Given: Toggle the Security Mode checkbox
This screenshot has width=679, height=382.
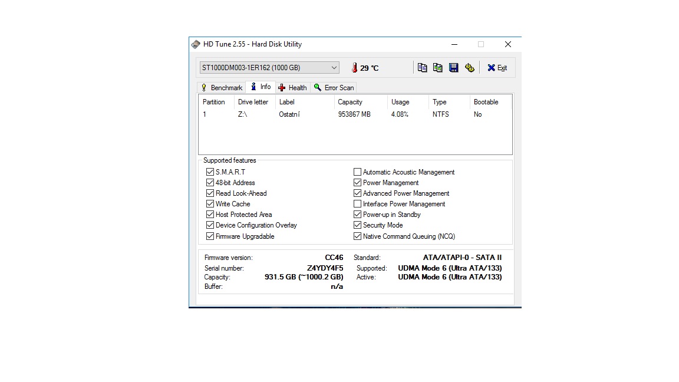Looking at the screenshot, I should pyautogui.click(x=357, y=225).
